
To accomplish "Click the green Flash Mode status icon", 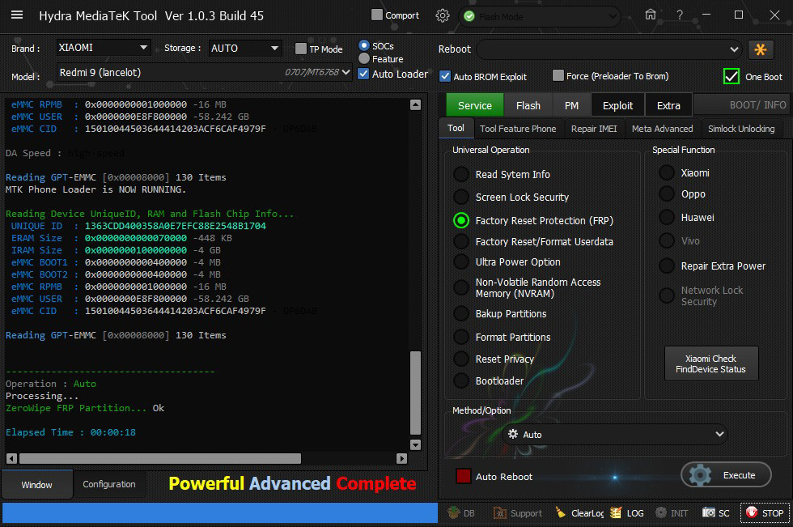I will tap(469, 17).
